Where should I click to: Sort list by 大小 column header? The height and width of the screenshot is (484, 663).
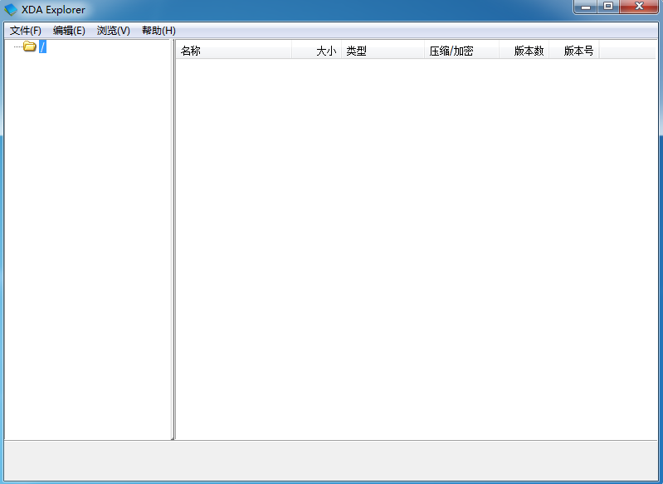(x=316, y=51)
